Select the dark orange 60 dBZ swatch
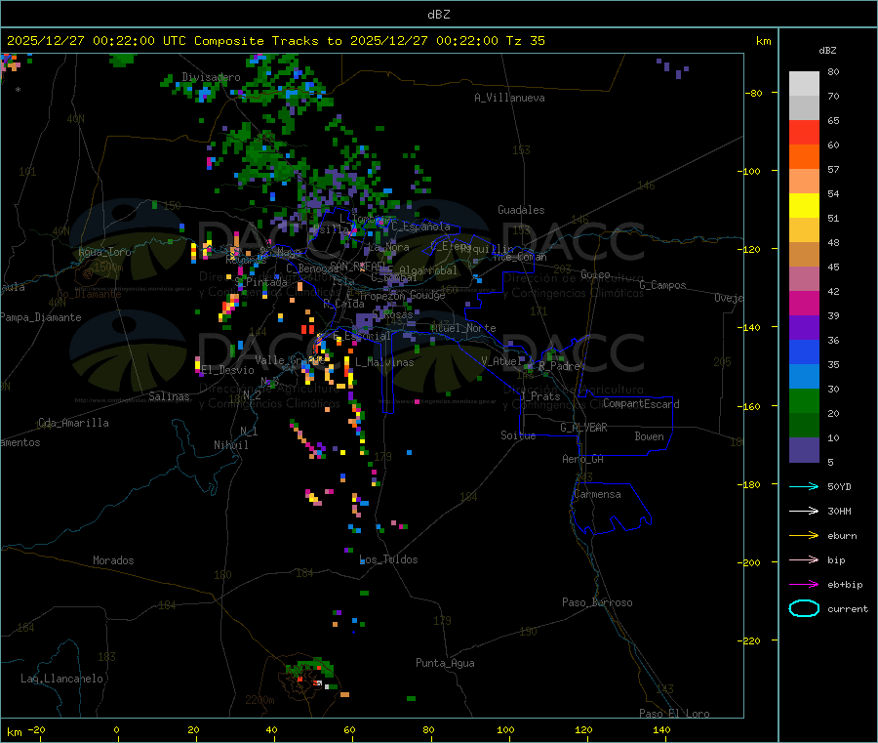 coord(804,157)
